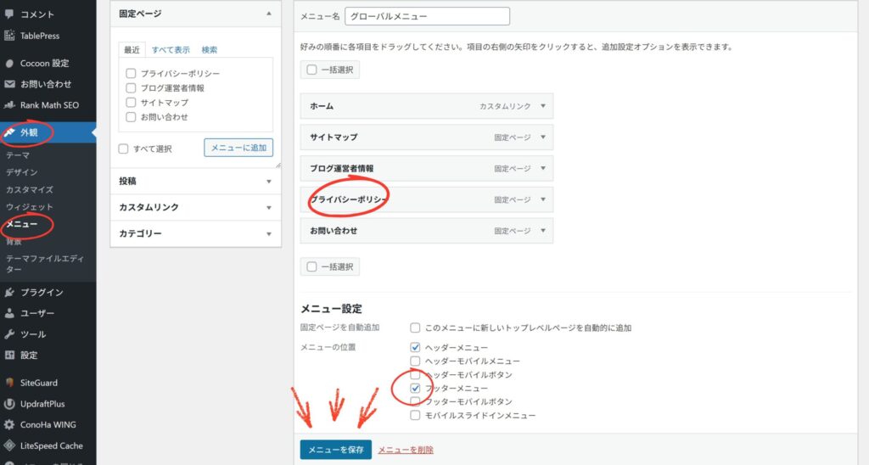
Task: Click the 設定 sidebar icon
Action: pyautogui.click(x=9, y=356)
